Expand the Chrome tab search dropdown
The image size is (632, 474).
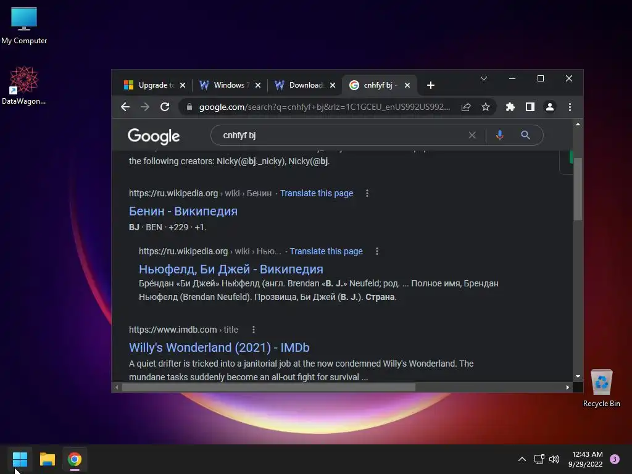click(x=484, y=78)
